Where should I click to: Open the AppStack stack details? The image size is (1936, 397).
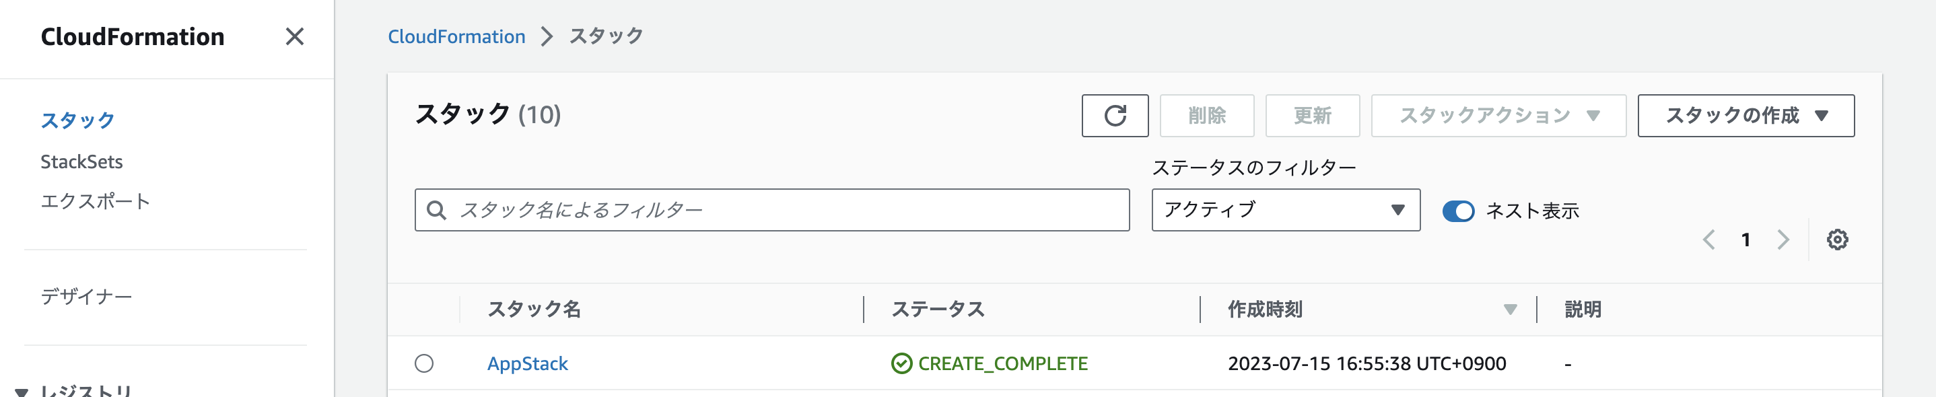tap(527, 363)
